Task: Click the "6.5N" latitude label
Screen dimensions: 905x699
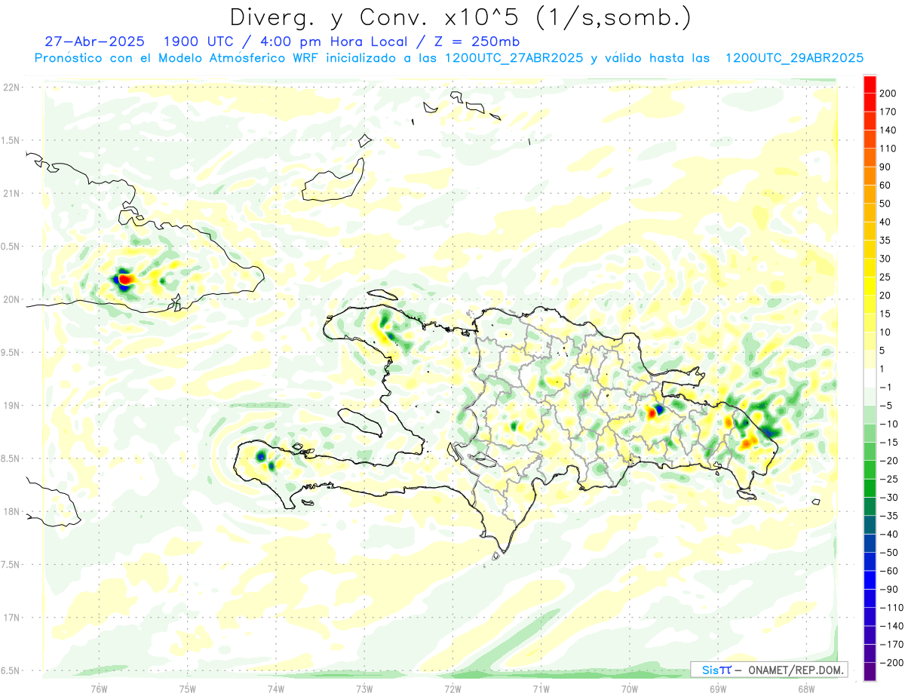Action: [x=11, y=670]
